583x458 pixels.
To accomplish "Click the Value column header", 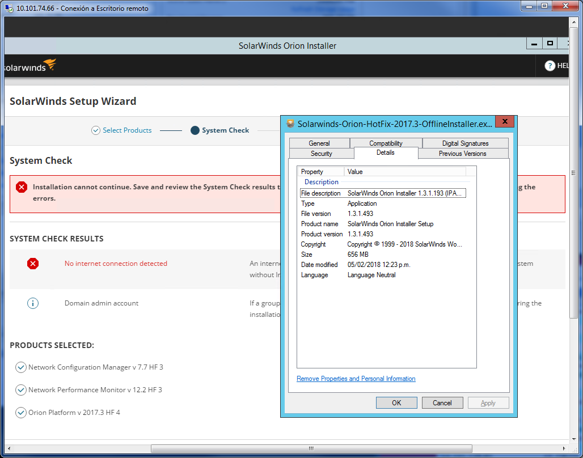I will 405,172.
